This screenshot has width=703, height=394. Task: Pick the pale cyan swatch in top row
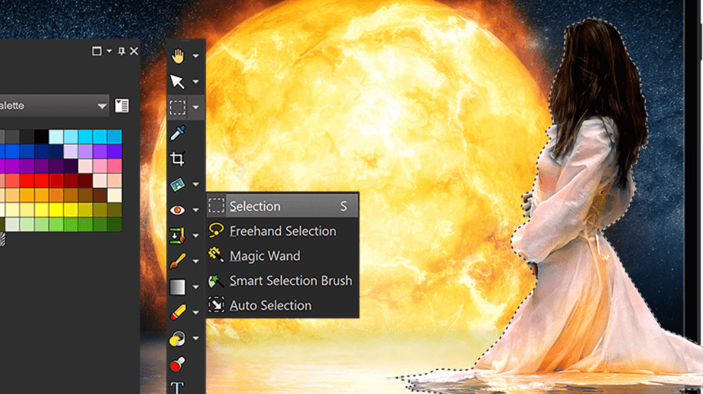[56, 137]
